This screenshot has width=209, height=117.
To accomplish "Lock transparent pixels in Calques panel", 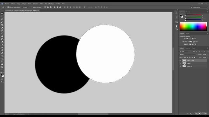I will (x=185, y=58).
